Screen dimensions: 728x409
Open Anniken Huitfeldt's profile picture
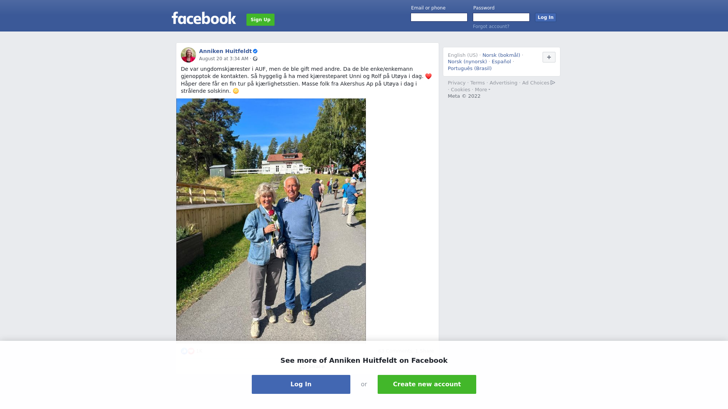[188, 55]
